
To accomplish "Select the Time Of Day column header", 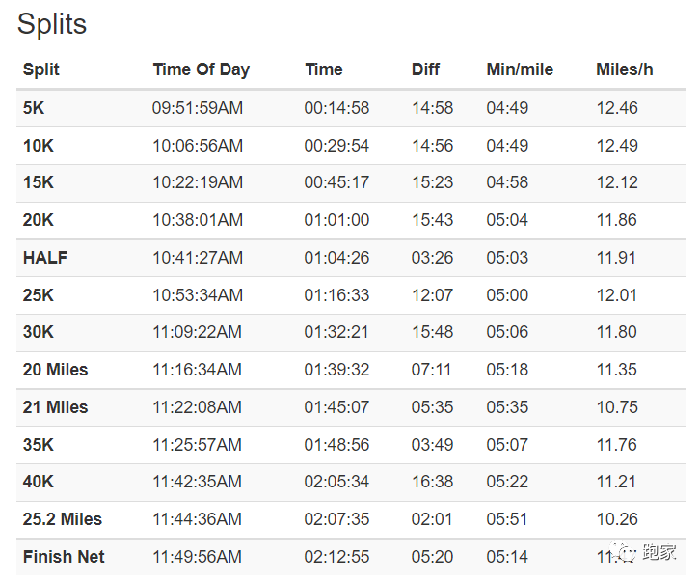I will (202, 69).
